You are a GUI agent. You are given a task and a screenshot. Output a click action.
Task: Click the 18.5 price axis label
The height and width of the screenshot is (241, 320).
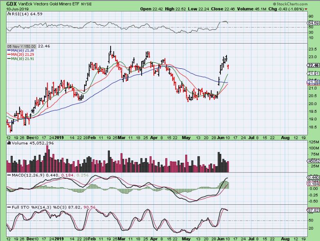[x=313, y=127]
